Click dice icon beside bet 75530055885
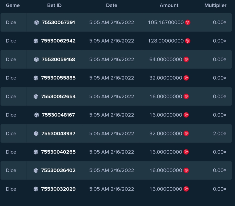 click(x=36, y=78)
